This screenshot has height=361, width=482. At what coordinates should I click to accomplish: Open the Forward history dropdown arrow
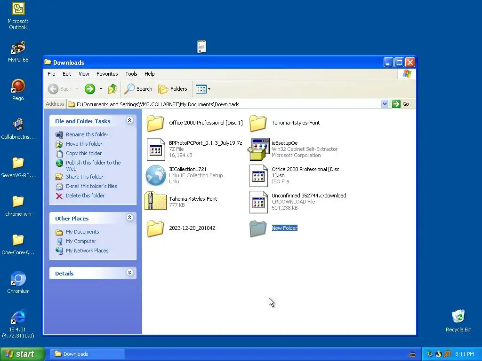[101, 89]
